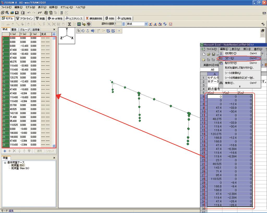
Task: Click the save floppy disk icon
Action: pyautogui.click(x=16, y=12)
